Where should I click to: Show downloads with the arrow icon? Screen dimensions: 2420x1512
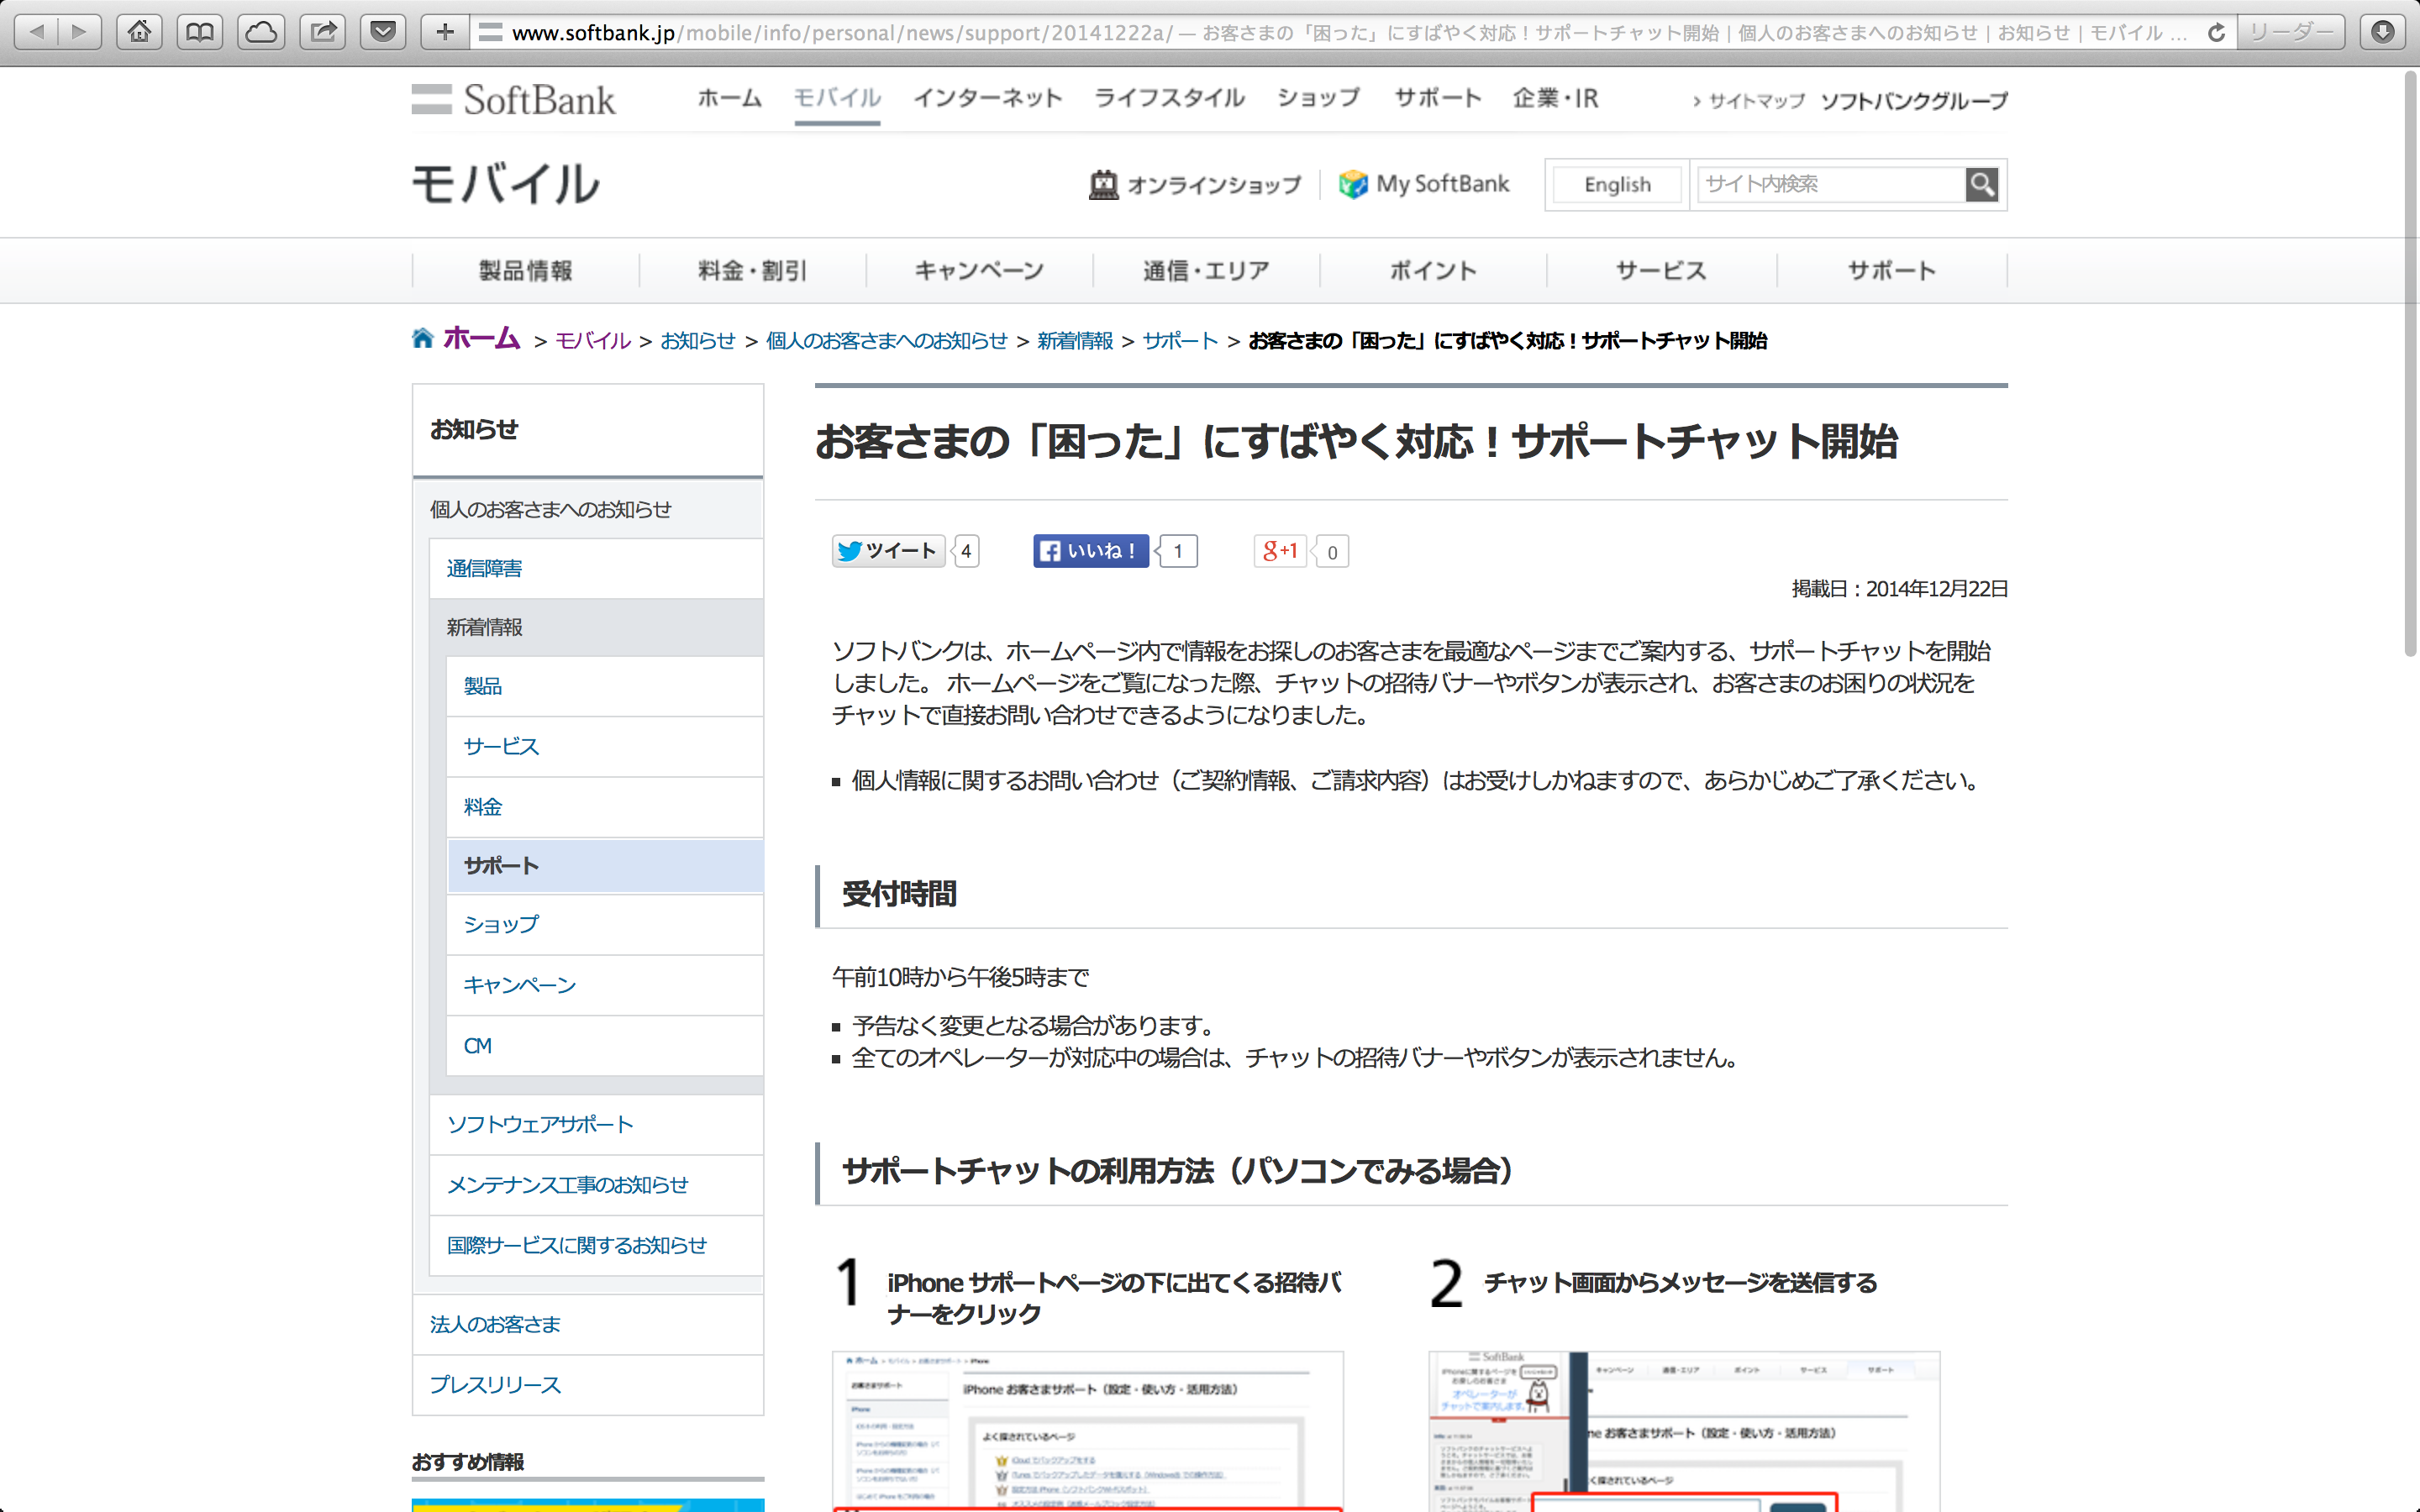click(x=2382, y=32)
